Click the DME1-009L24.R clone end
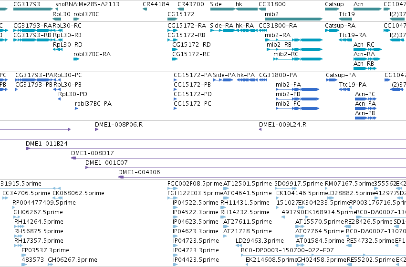 pos(260,129)
